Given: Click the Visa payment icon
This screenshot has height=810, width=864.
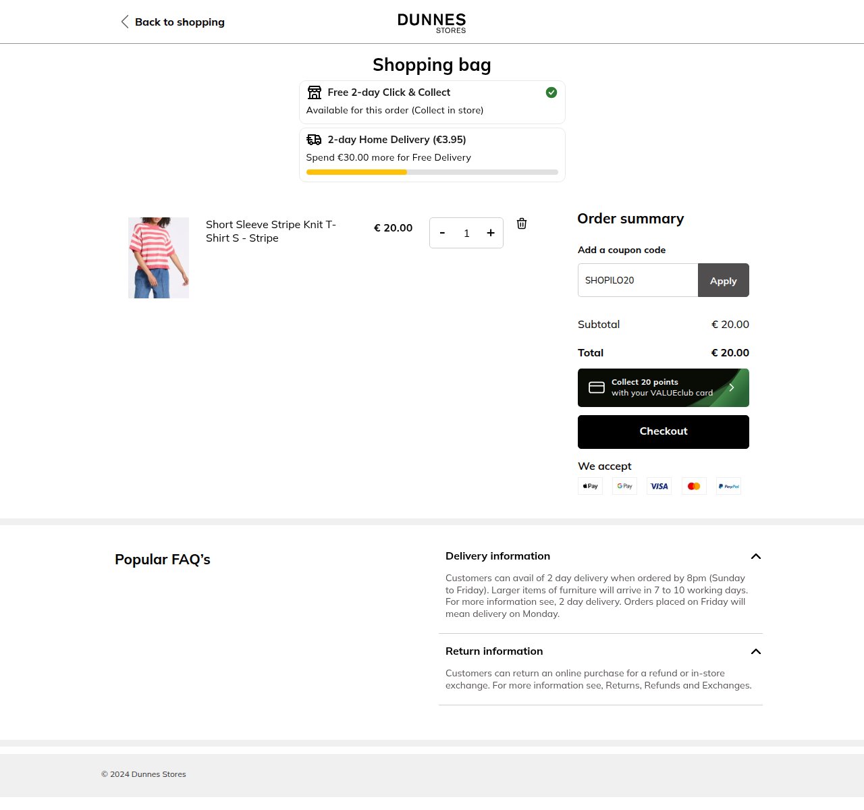Looking at the screenshot, I should pos(659,486).
